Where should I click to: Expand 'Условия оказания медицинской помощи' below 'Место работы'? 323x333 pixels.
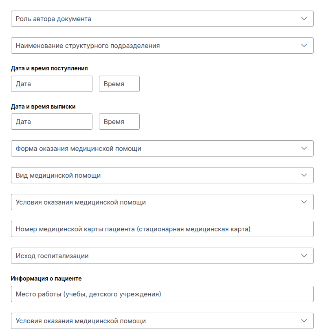162,321
